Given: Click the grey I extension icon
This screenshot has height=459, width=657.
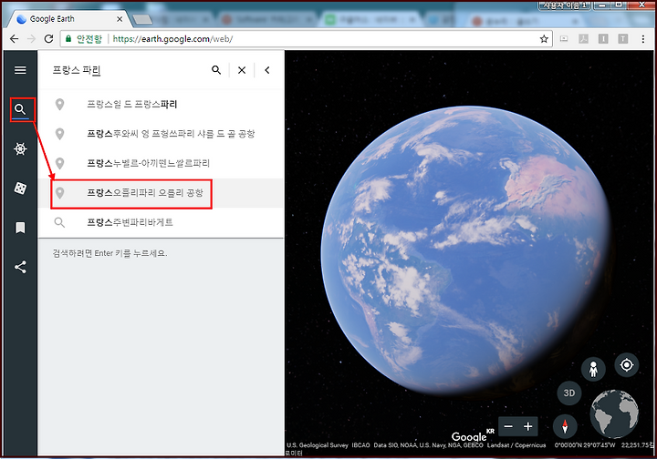Looking at the screenshot, I should click(x=603, y=39).
